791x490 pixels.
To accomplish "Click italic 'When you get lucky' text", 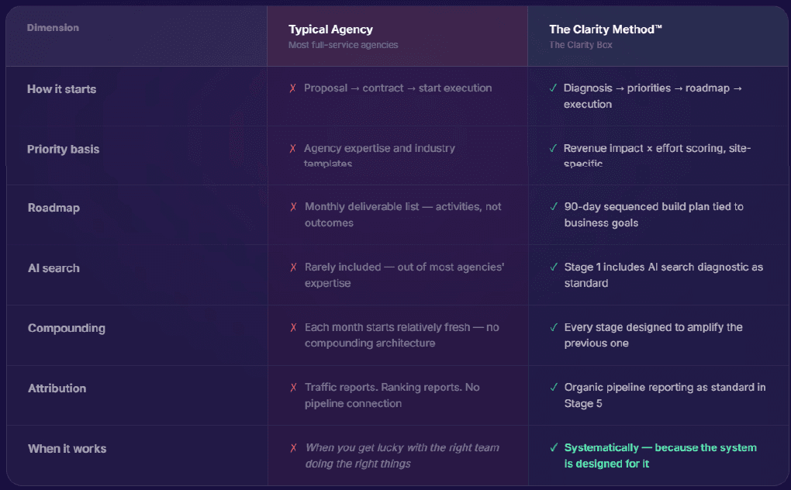I will pyautogui.click(x=402, y=455).
